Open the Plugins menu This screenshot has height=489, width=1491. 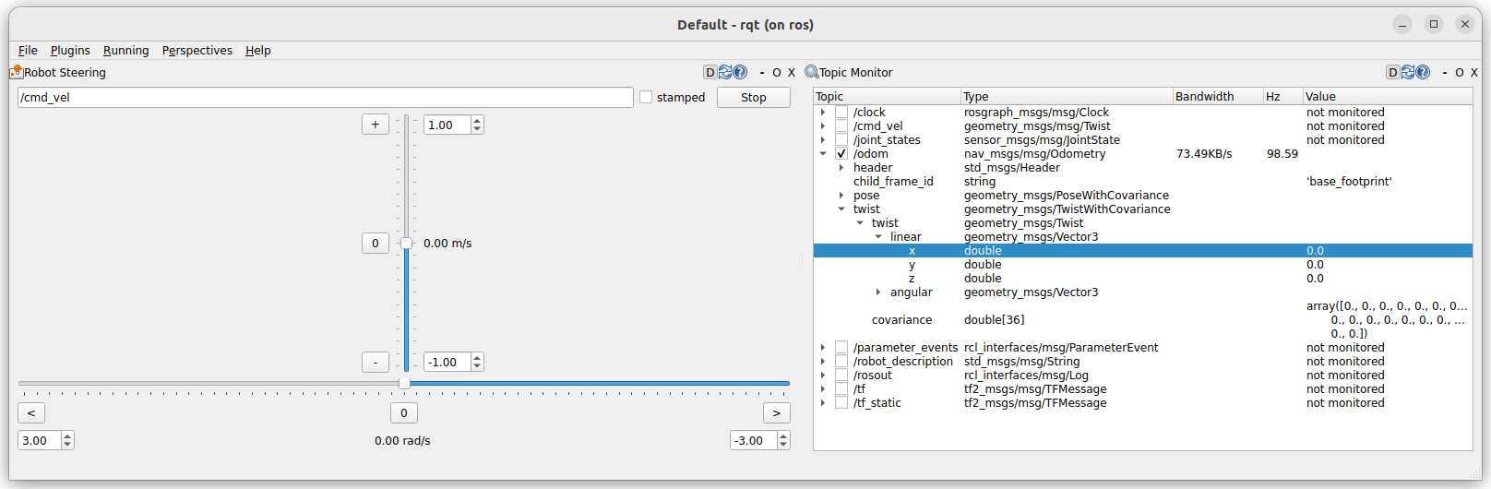point(70,51)
